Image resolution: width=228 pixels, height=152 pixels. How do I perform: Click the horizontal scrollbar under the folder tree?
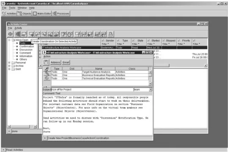(x=22, y=127)
